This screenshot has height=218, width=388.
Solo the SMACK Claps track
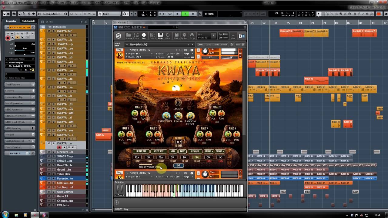tap(54, 156)
